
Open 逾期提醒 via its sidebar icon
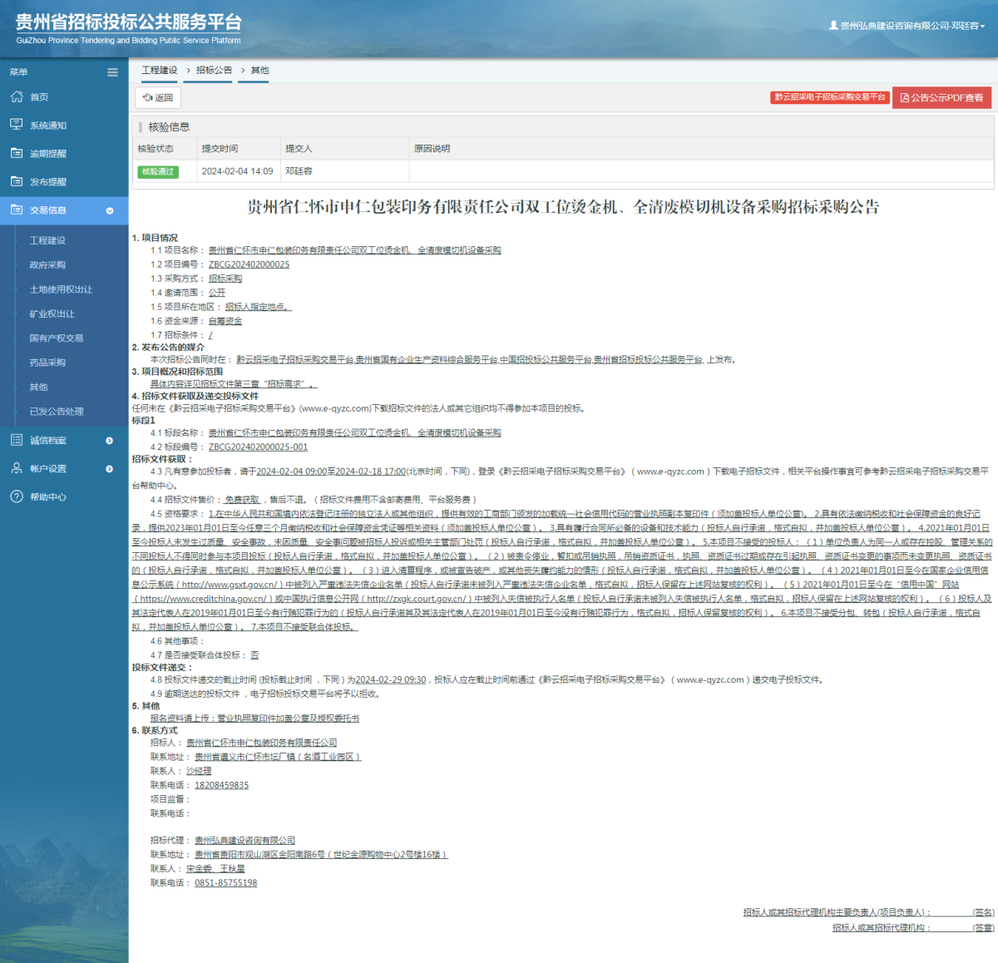[x=17, y=153]
